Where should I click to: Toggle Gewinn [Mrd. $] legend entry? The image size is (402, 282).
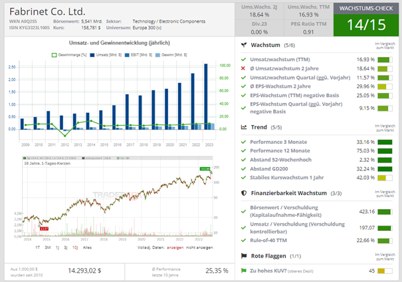click(171, 55)
